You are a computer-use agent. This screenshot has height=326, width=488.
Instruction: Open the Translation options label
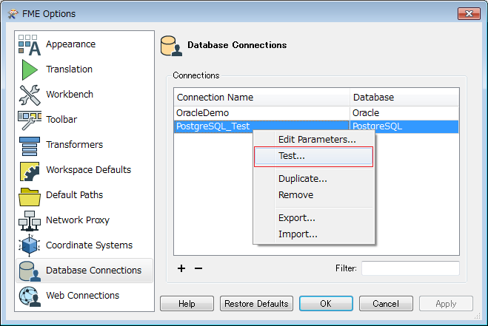pyautogui.click(x=69, y=69)
